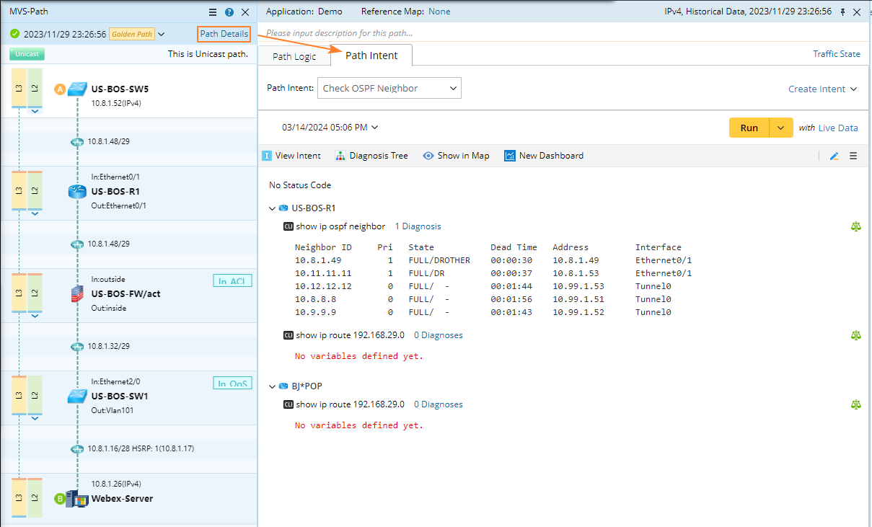Click the Path Details link
The image size is (872, 527).
point(224,34)
